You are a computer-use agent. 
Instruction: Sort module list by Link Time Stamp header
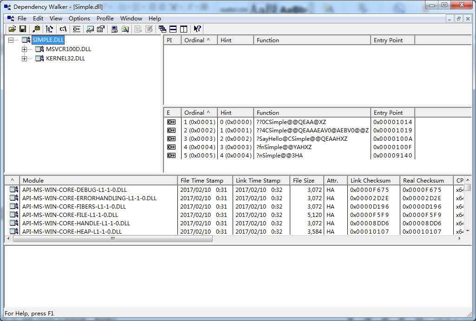tap(261, 181)
